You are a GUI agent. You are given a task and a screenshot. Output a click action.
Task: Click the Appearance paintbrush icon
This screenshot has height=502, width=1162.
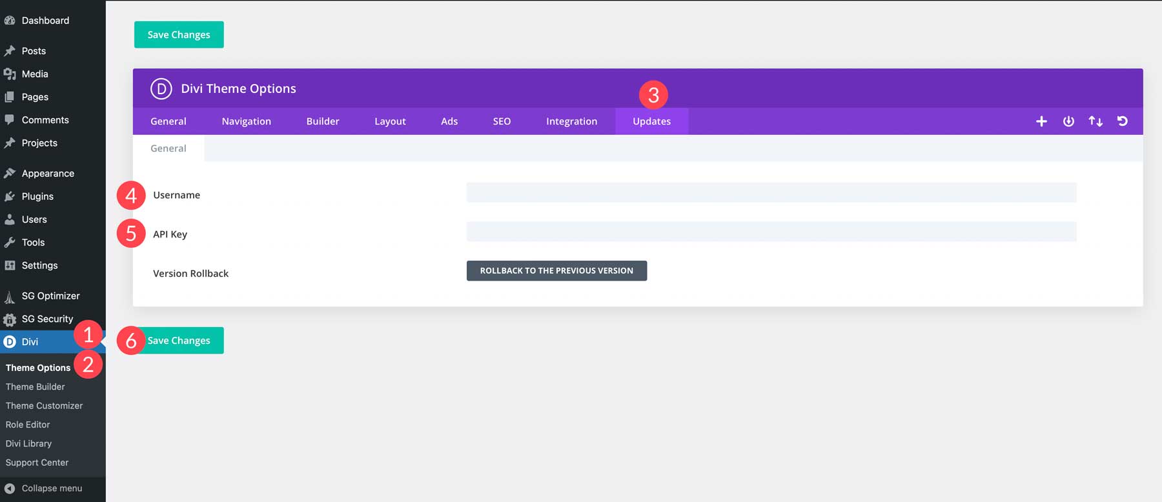point(10,174)
